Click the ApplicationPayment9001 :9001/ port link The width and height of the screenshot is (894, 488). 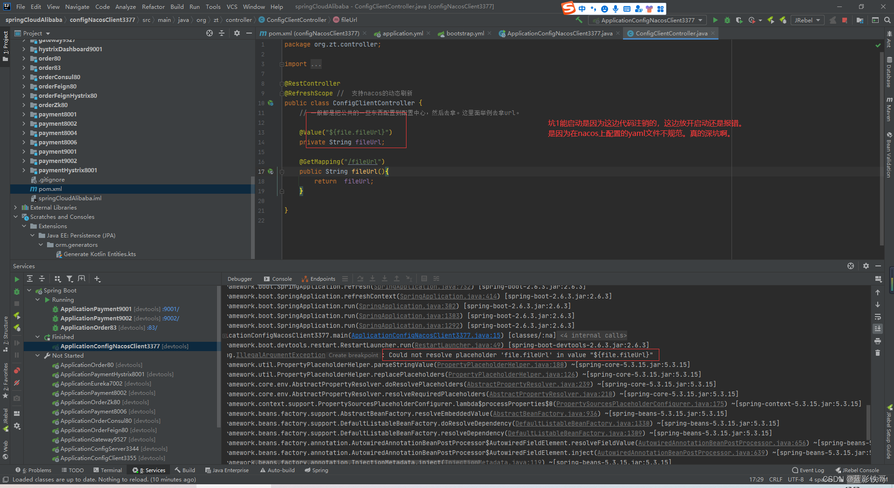tap(170, 309)
